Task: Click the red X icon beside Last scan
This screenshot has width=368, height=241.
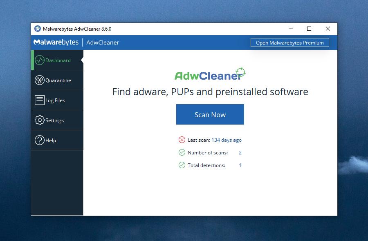Action: pyautogui.click(x=182, y=140)
